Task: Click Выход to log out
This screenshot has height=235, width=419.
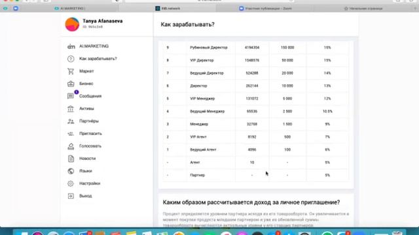Action: [86, 196]
